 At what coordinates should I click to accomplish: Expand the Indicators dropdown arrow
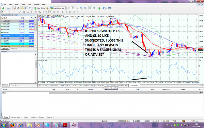(101, 8)
